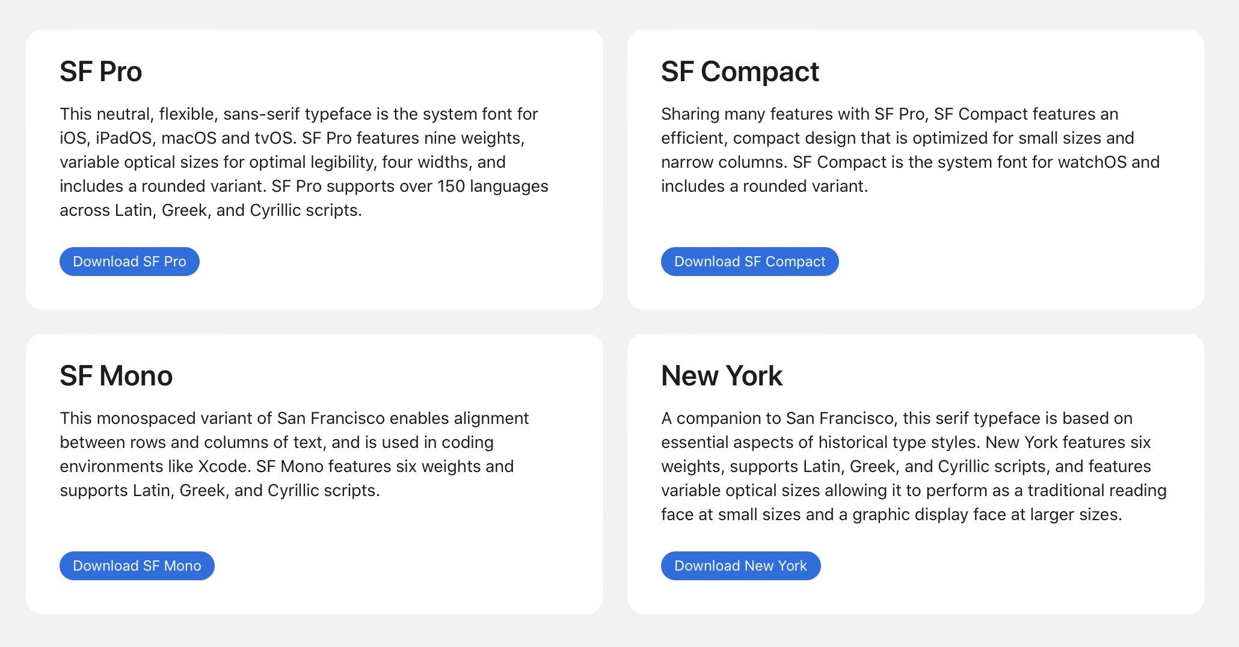Select the SF Pro heading
The height and width of the screenshot is (647, 1239).
[x=100, y=71]
